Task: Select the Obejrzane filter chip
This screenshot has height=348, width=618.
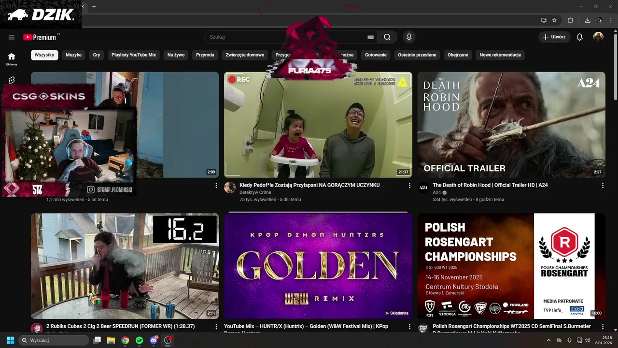Action: pyautogui.click(x=458, y=55)
